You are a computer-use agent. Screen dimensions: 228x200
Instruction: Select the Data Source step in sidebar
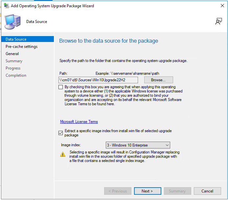pos(28,39)
